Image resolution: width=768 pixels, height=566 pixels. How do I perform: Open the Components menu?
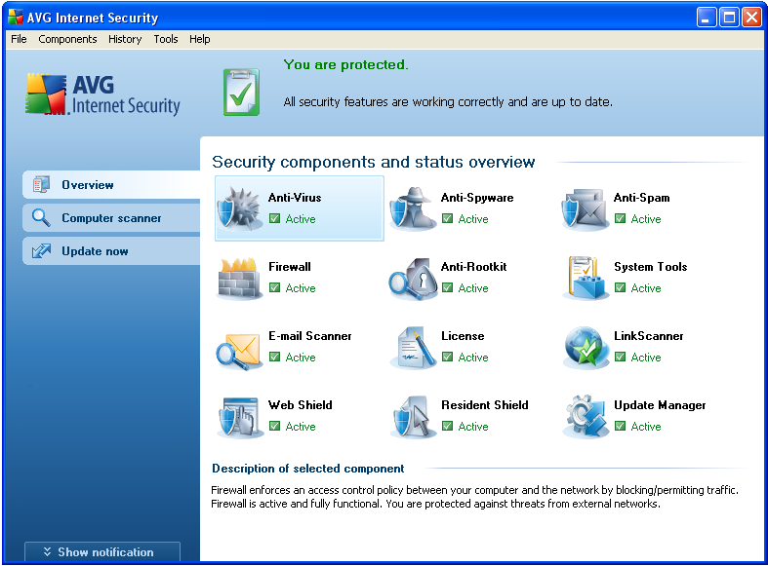67,39
